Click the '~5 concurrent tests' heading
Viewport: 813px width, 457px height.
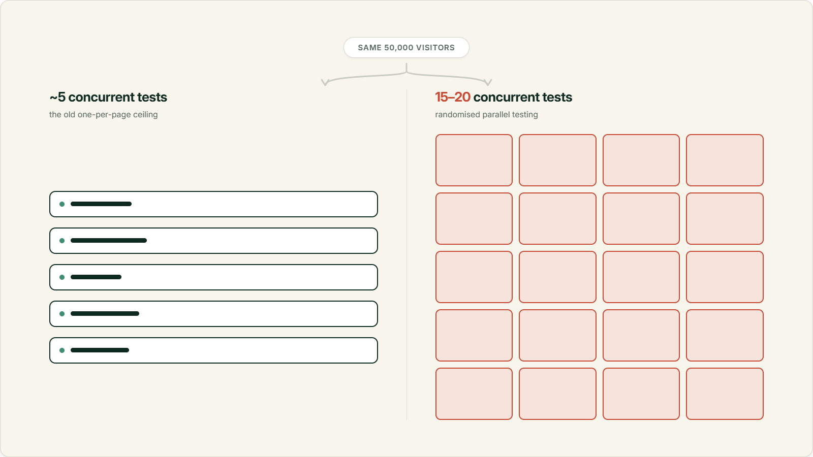click(x=108, y=97)
